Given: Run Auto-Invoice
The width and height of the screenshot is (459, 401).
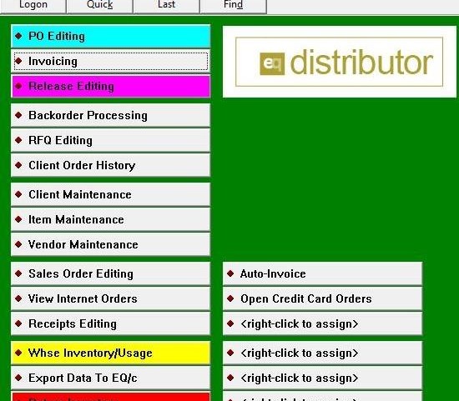Looking at the screenshot, I should tap(322, 274).
